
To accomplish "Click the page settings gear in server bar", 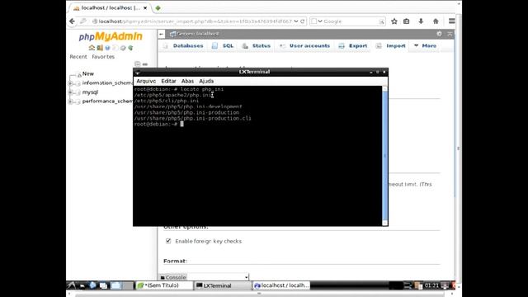I will coord(439,34).
